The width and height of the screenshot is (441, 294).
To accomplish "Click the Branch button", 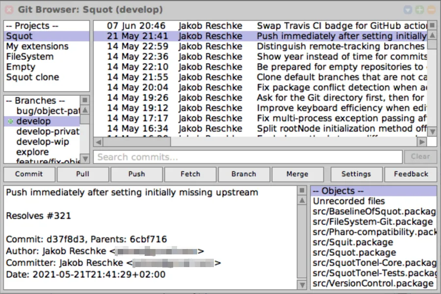I will [x=244, y=174].
